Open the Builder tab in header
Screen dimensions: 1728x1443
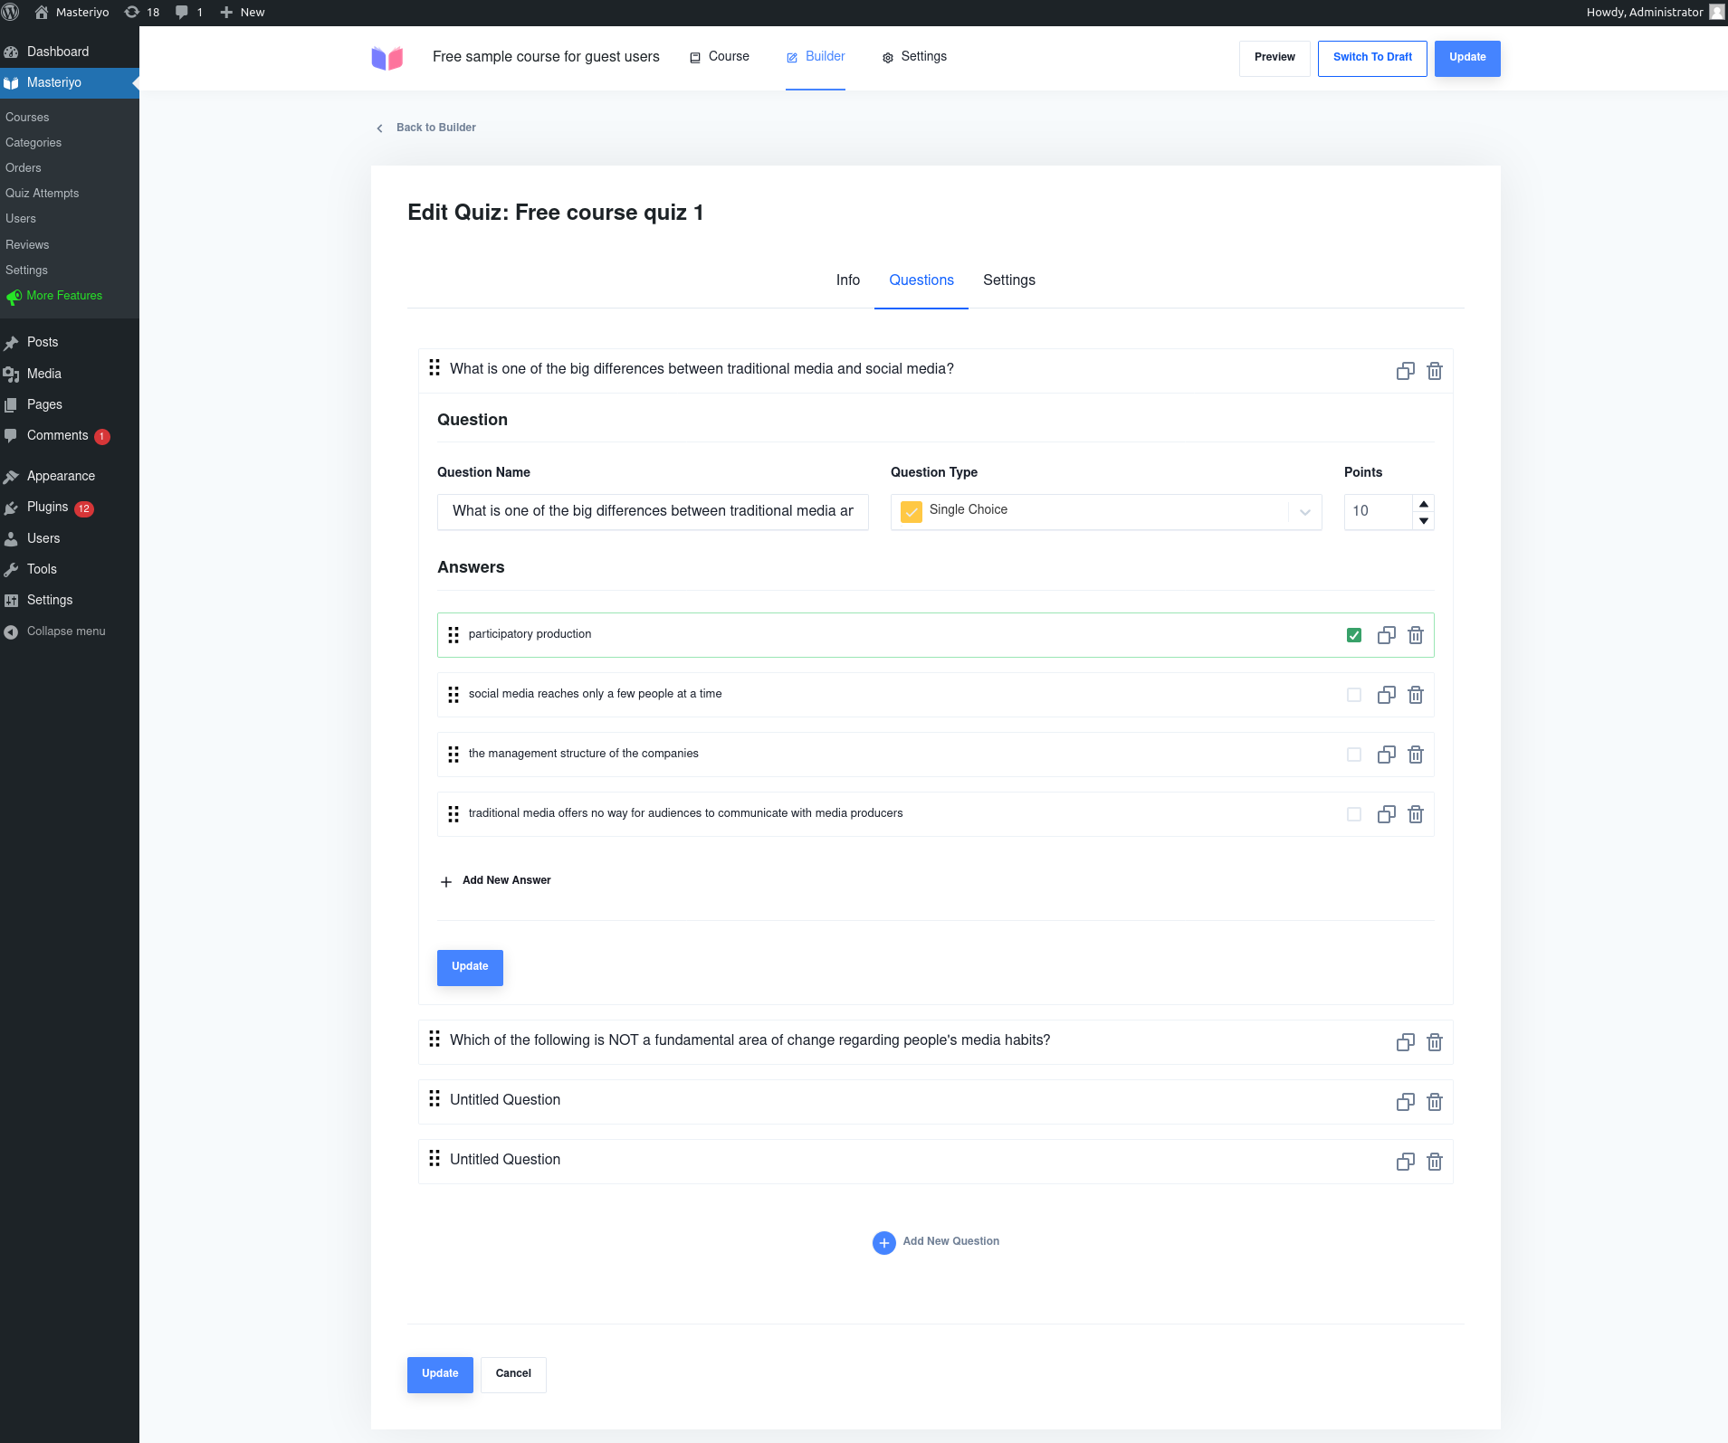point(816,57)
